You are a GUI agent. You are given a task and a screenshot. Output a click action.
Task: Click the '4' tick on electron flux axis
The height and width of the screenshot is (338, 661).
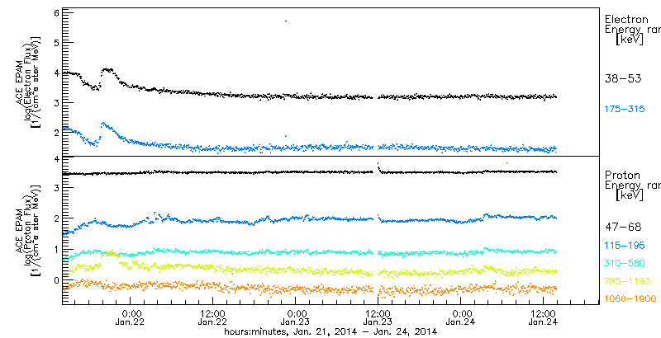pyautogui.click(x=58, y=73)
